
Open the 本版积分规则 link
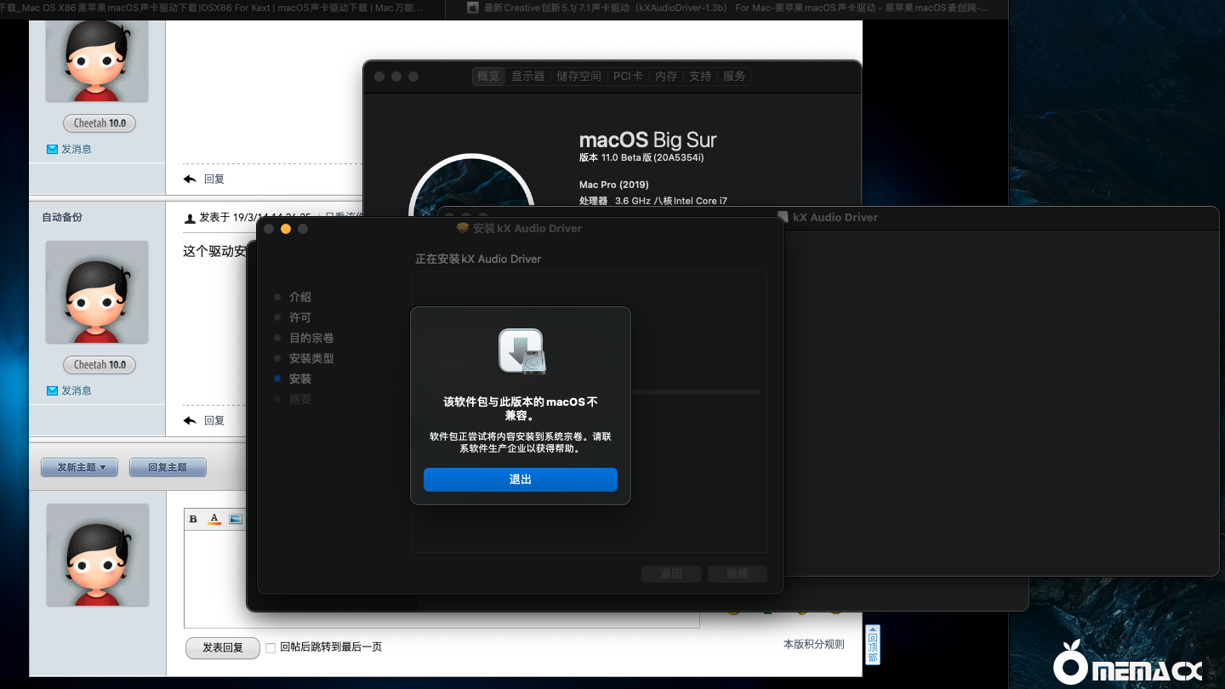coord(813,645)
